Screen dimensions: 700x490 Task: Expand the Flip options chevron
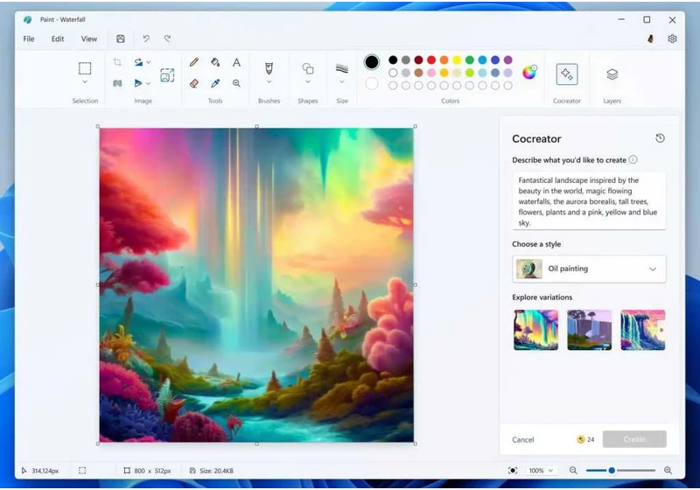coord(149,83)
